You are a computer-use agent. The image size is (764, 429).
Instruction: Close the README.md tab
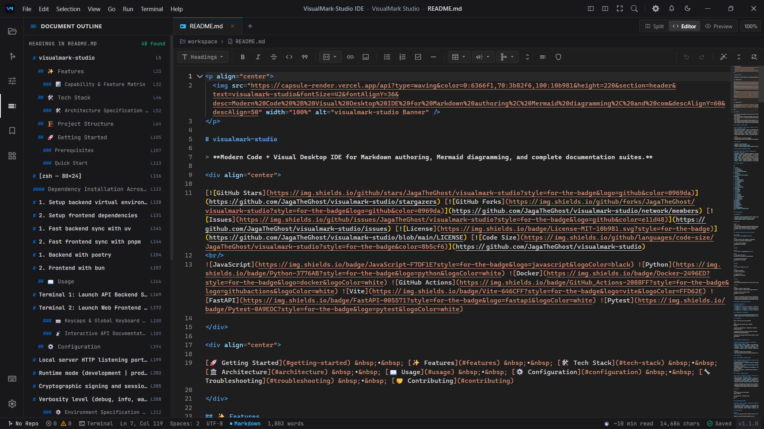pos(232,26)
